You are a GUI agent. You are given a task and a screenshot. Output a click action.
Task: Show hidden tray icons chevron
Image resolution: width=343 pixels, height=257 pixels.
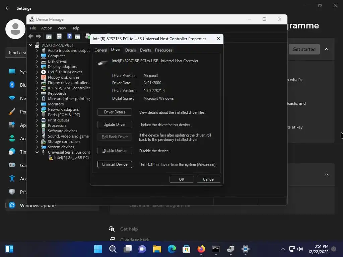click(283, 249)
